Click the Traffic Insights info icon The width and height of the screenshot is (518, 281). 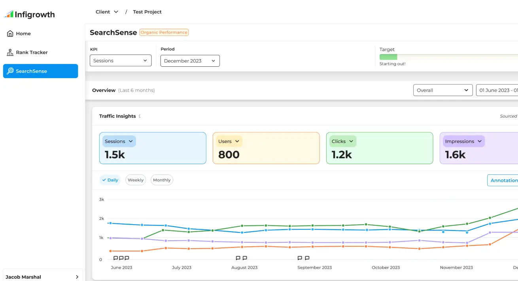(x=140, y=116)
